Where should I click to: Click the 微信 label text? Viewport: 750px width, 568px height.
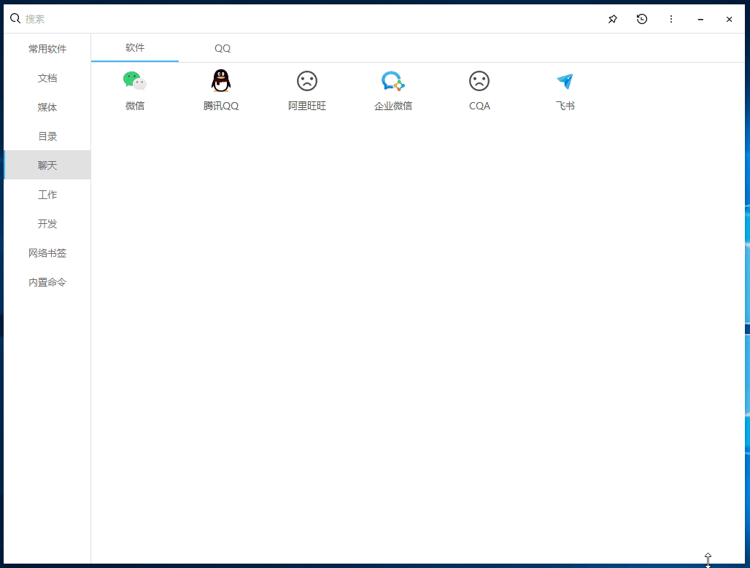pos(135,106)
